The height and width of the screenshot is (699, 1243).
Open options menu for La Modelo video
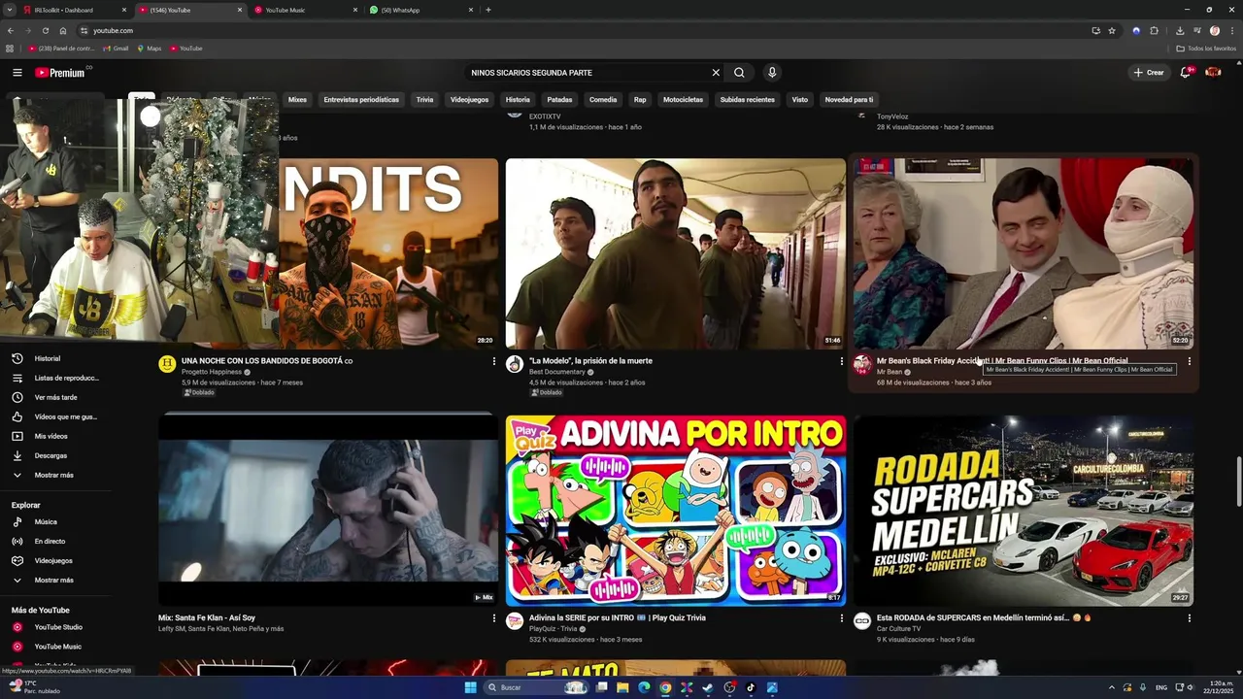coord(841,361)
